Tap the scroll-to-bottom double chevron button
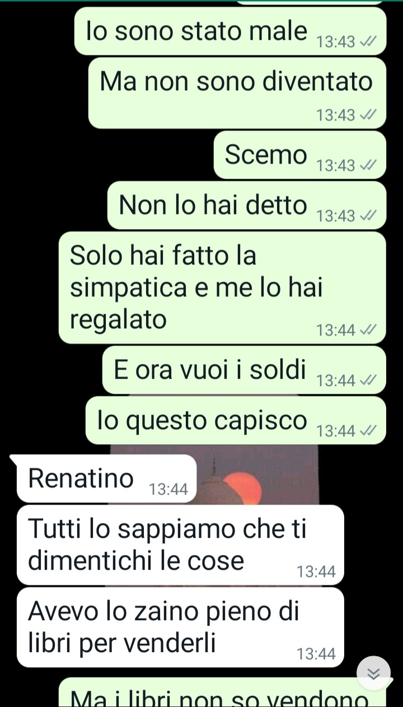 click(373, 673)
